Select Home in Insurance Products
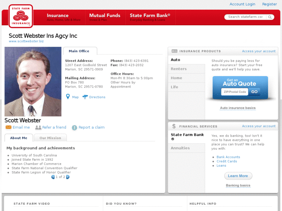The height and width of the screenshot is (211, 282). point(187,78)
